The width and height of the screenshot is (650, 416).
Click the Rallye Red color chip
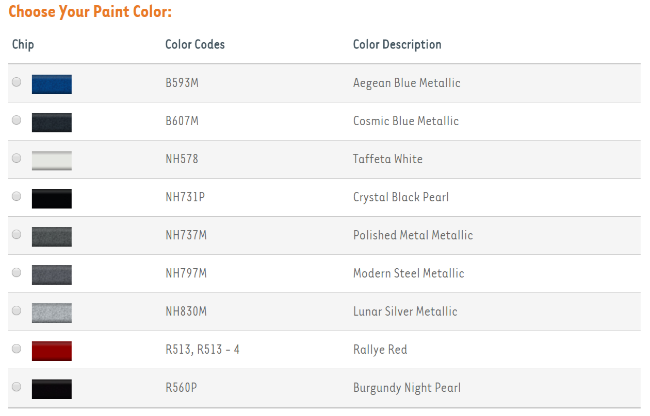tap(52, 351)
